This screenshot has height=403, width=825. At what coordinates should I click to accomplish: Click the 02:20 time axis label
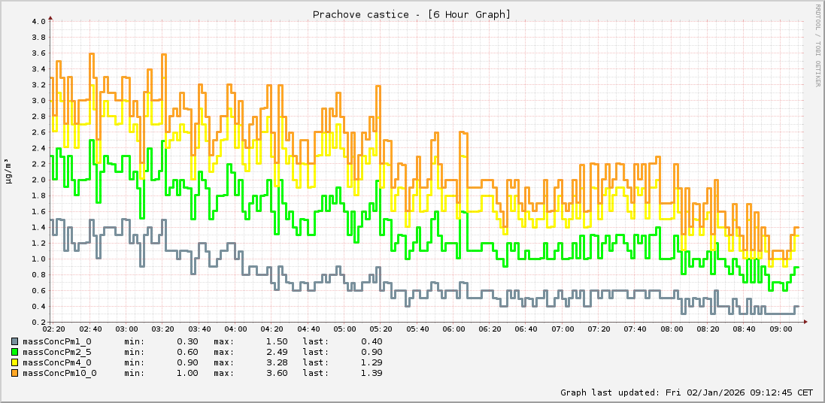(53, 329)
